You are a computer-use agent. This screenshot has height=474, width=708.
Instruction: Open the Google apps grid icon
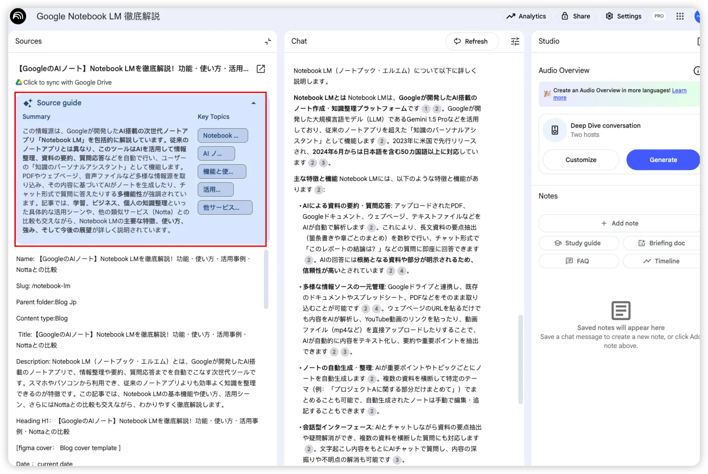[x=680, y=16]
